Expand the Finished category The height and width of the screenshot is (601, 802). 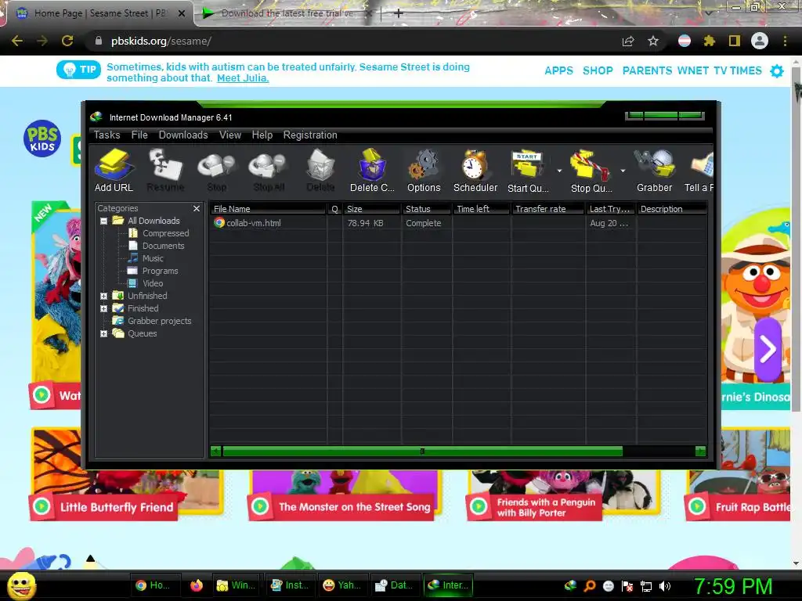(104, 308)
